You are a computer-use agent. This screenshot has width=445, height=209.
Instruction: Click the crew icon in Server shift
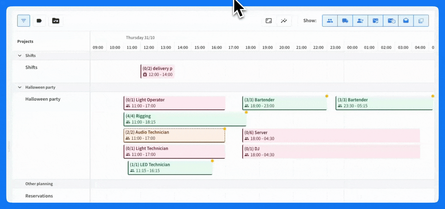pyautogui.click(x=247, y=138)
